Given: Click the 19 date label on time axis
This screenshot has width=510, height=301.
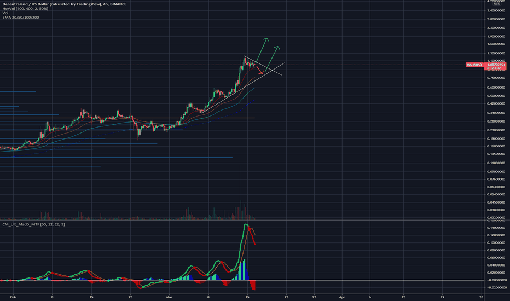Looking at the screenshot, I should click(x=442, y=297).
